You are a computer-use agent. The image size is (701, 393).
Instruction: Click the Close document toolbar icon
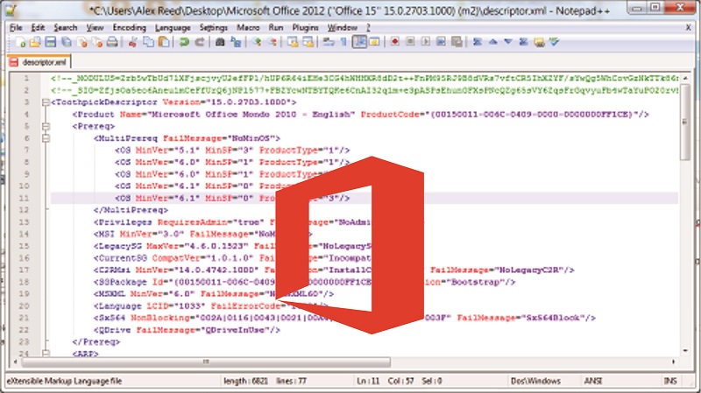coord(81,42)
